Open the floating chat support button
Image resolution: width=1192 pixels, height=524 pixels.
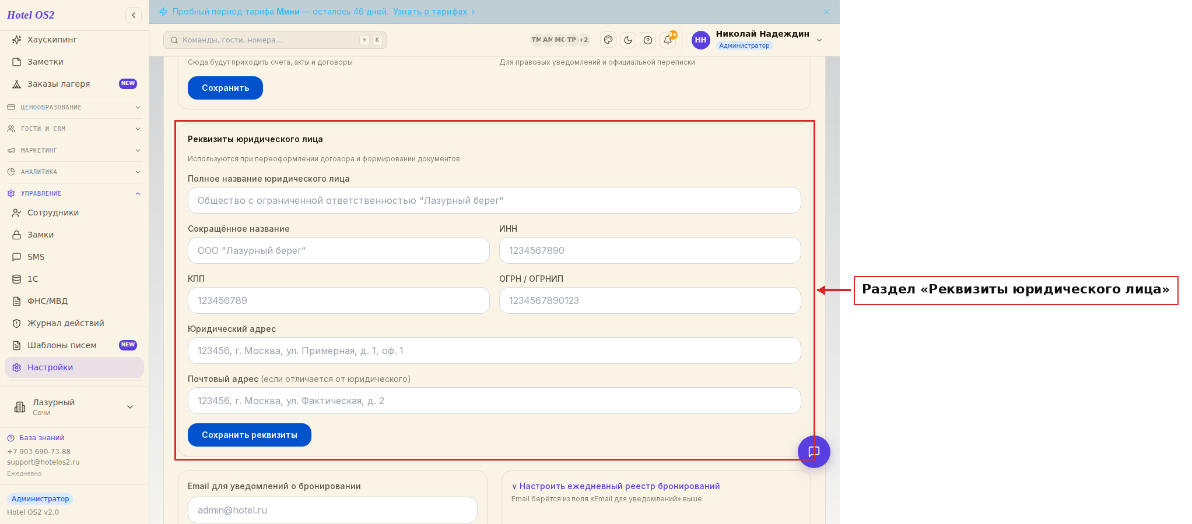pyautogui.click(x=814, y=452)
